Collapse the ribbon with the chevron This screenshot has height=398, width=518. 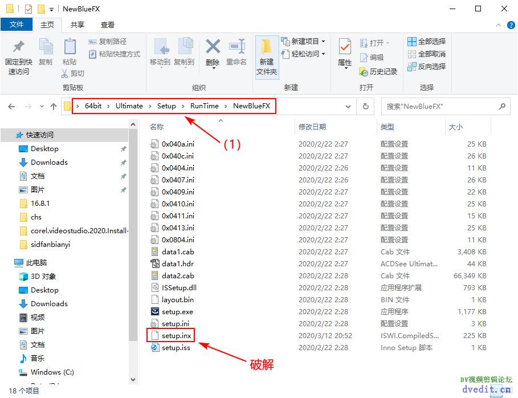[x=499, y=25]
